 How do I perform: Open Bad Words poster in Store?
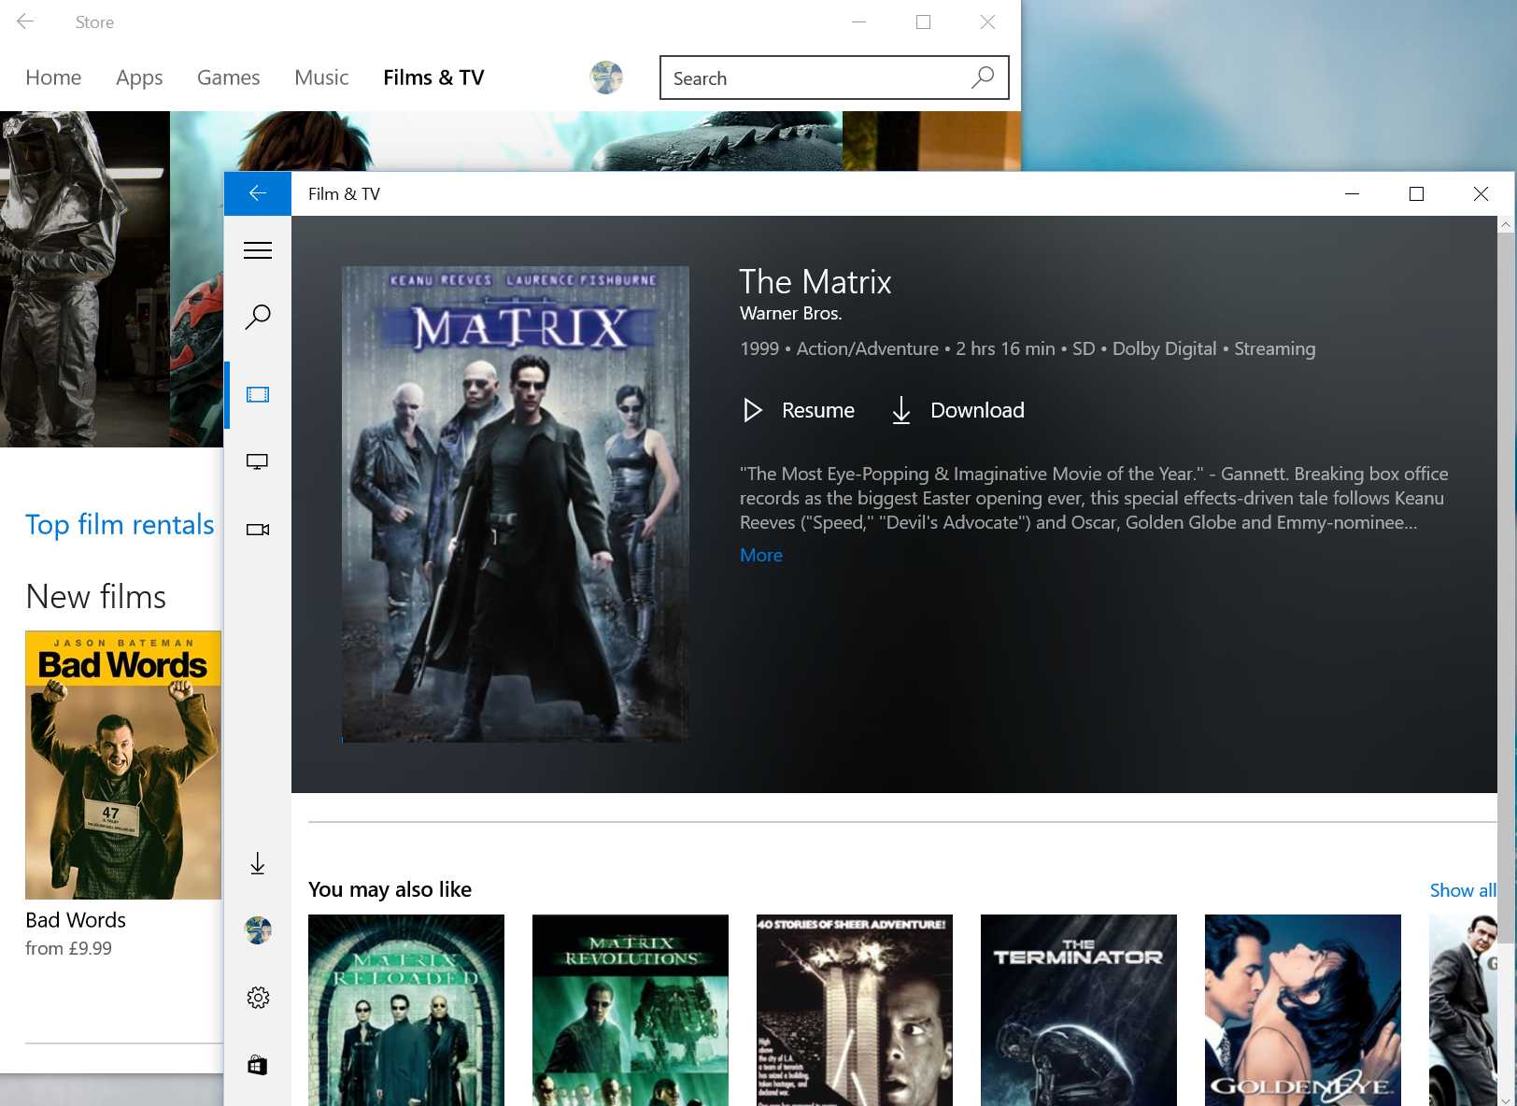click(x=123, y=765)
